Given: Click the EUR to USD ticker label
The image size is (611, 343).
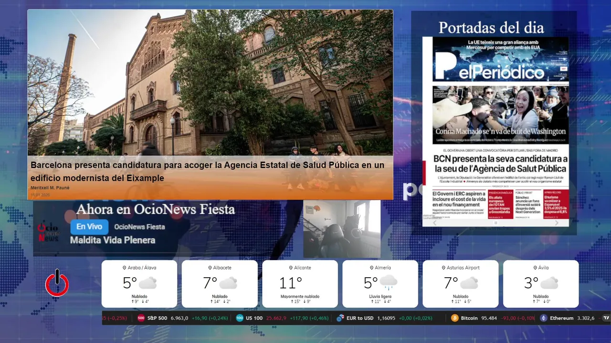Looking at the screenshot, I should [360, 318].
